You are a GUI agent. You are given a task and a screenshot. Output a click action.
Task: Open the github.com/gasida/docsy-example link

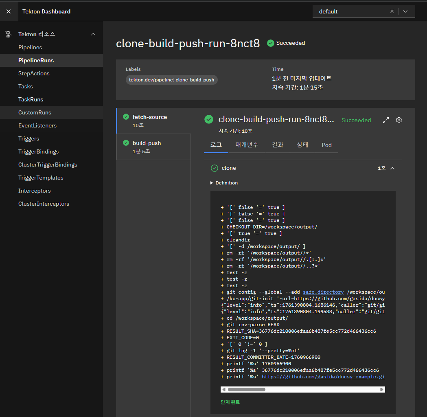(x=323, y=377)
